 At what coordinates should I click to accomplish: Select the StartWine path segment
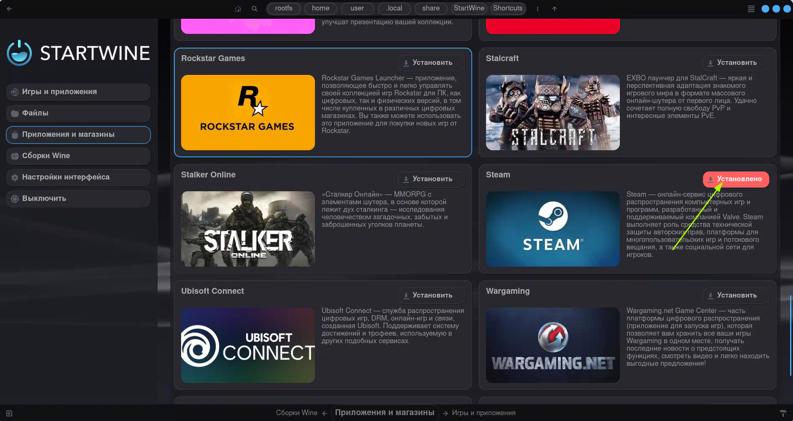tap(469, 8)
